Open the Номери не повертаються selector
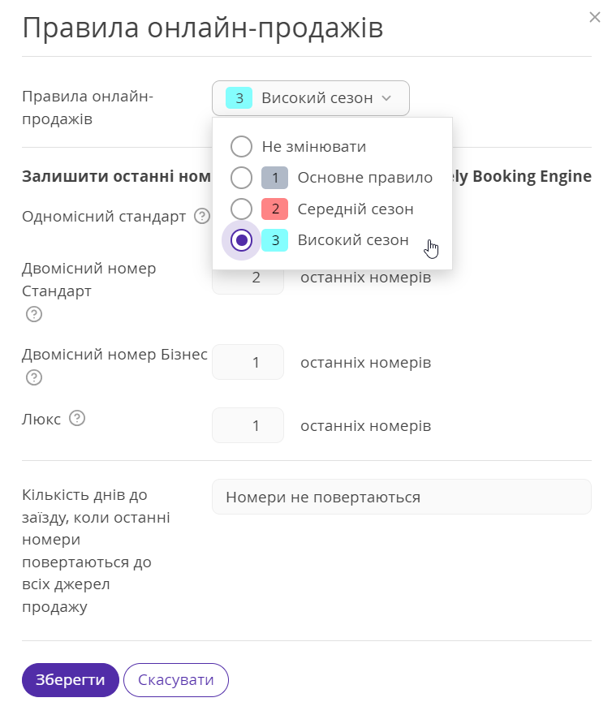This screenshot has width=612, height=715. pyautogui.click(x=402, y=497)
